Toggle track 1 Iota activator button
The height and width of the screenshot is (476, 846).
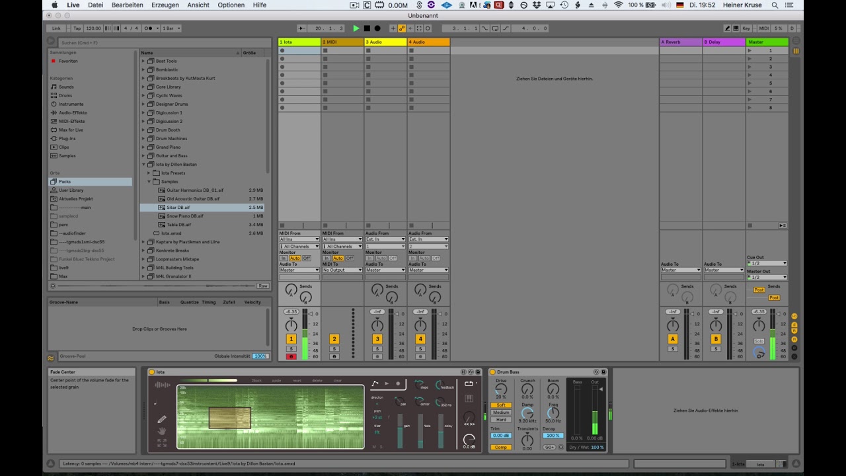coord(291,339)
